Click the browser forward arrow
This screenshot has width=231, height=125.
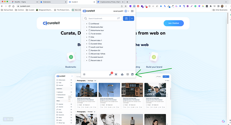(6, 6)
